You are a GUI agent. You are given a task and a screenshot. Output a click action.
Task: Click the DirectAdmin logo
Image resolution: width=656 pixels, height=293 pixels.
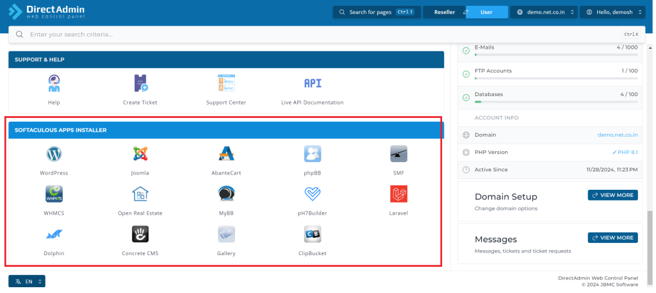click(x=47, y=12)
